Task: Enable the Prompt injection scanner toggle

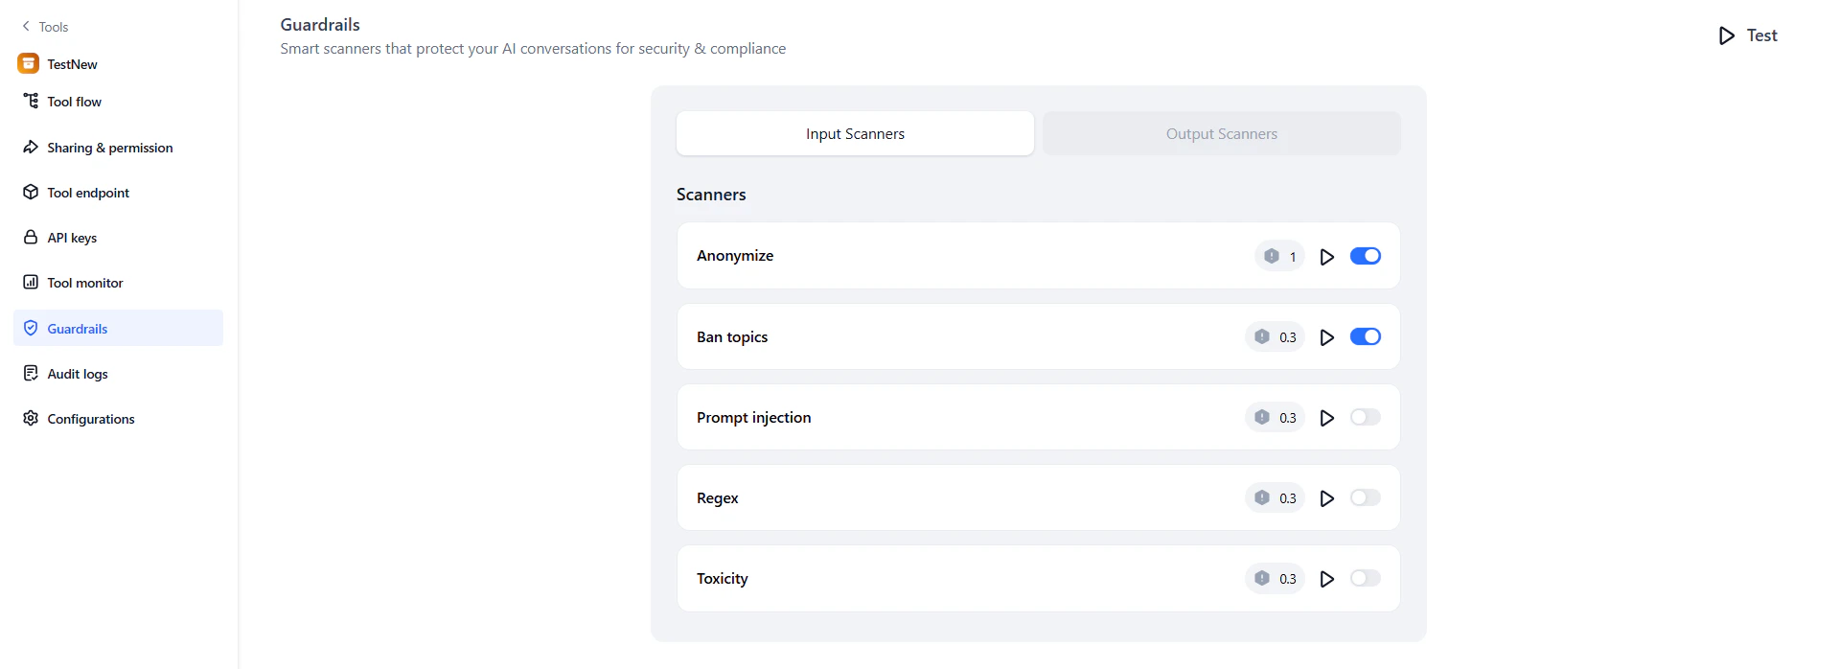Action: 1365,417
